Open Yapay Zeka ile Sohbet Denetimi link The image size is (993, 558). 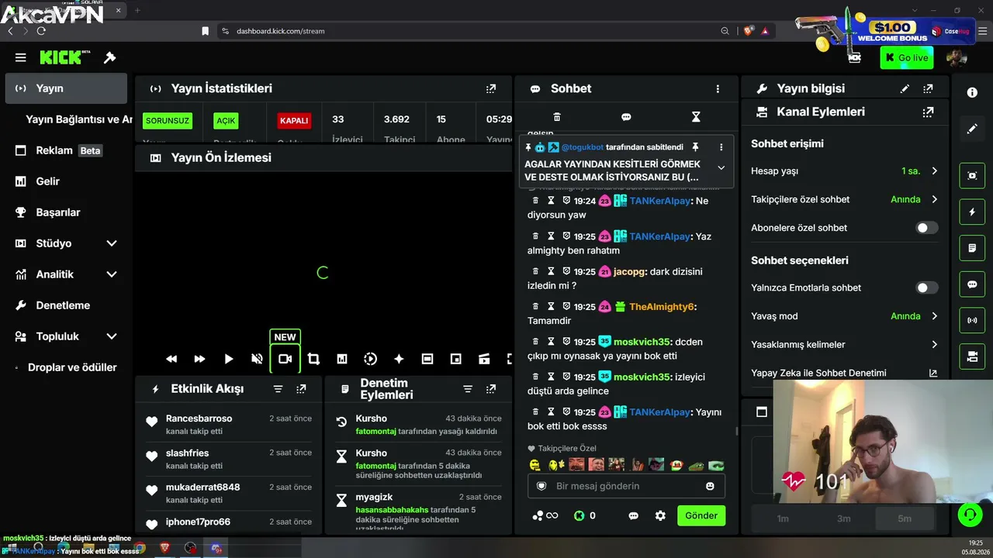[x=844, y=373]
